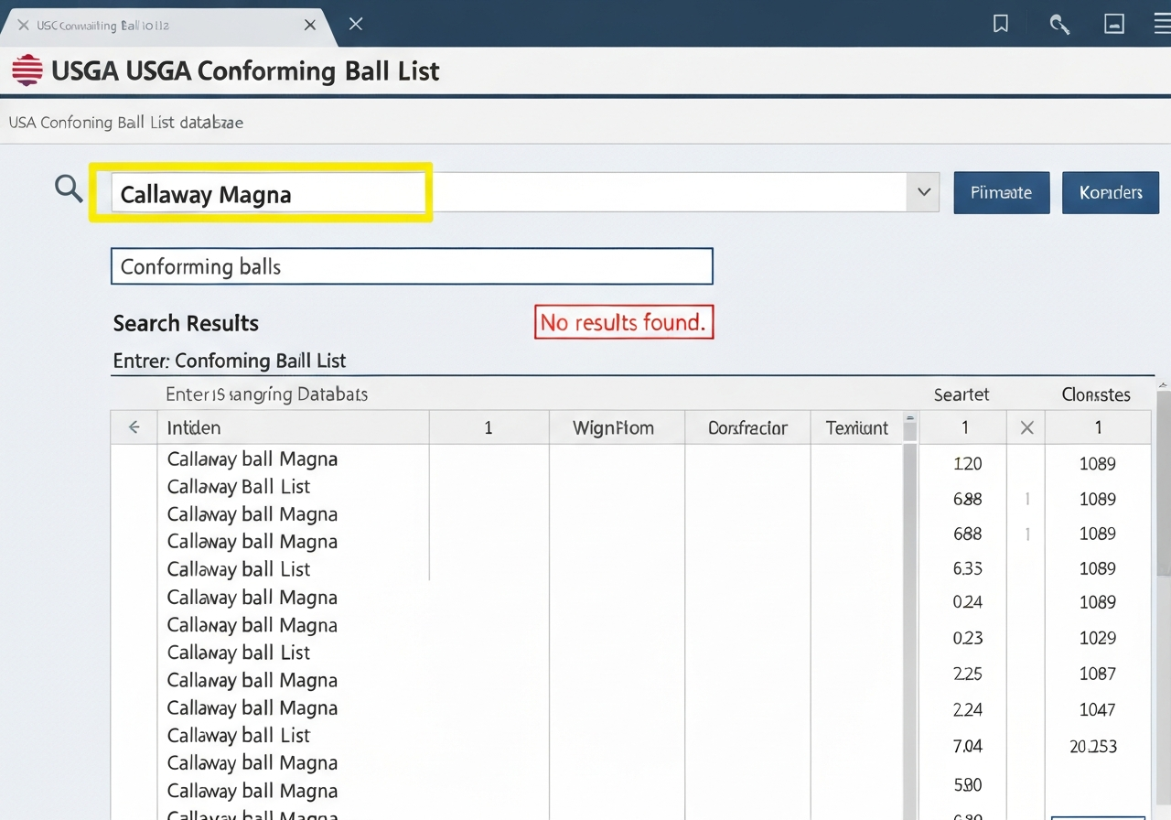Click the Corsfracior column header
This screenshot has width=1171, height=820.
pos(747,427)
